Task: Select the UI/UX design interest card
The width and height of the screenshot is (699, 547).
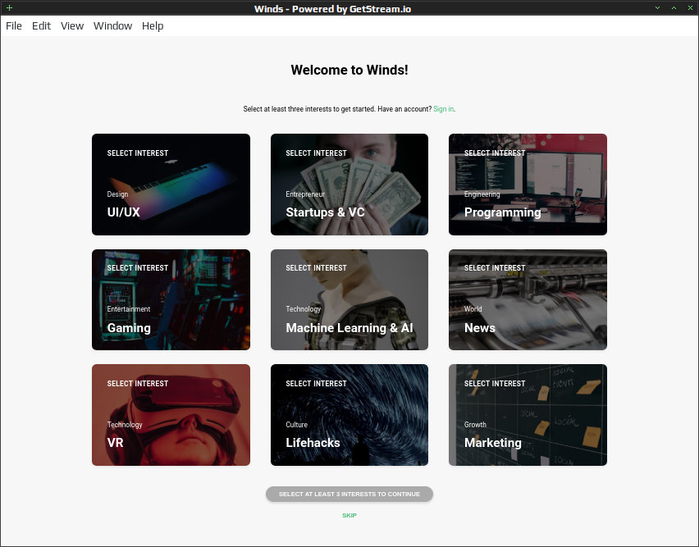Action: [171, 185]
